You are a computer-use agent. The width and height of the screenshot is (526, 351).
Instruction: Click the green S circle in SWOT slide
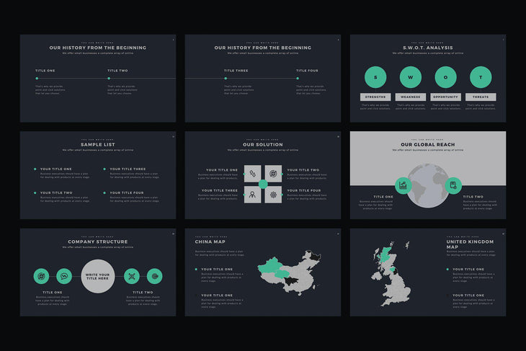tap(375, 77)
